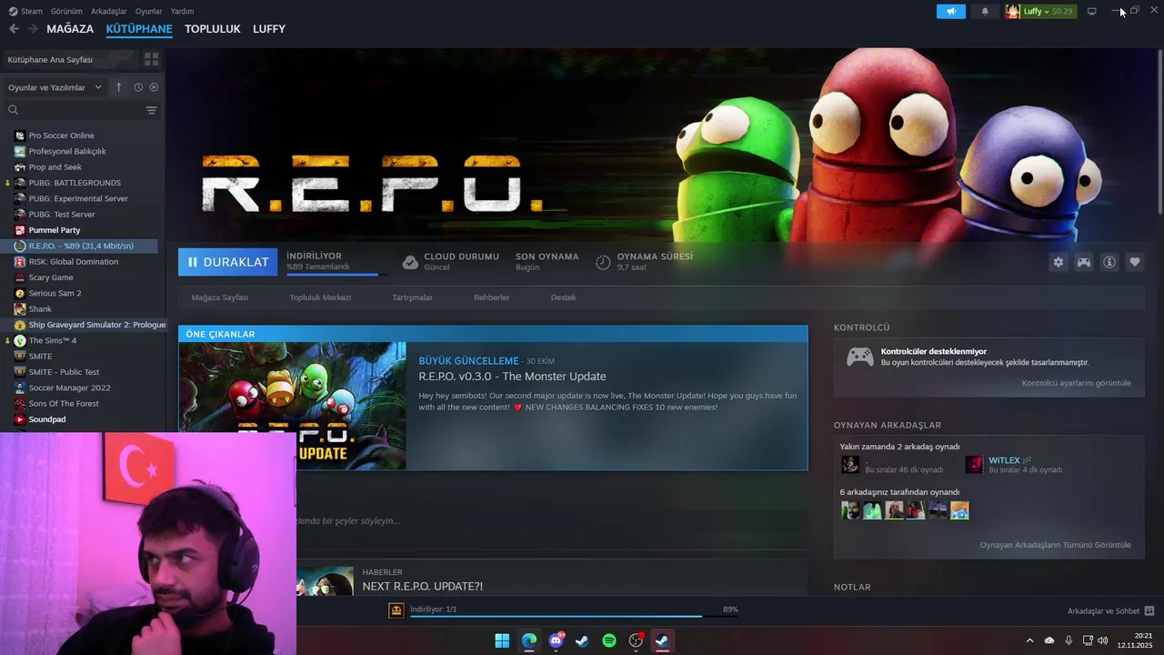This screenshot has height=655, width=1164.
Task: Go to Kütüphane Ana Sayfası
Action: pos(69,59)
